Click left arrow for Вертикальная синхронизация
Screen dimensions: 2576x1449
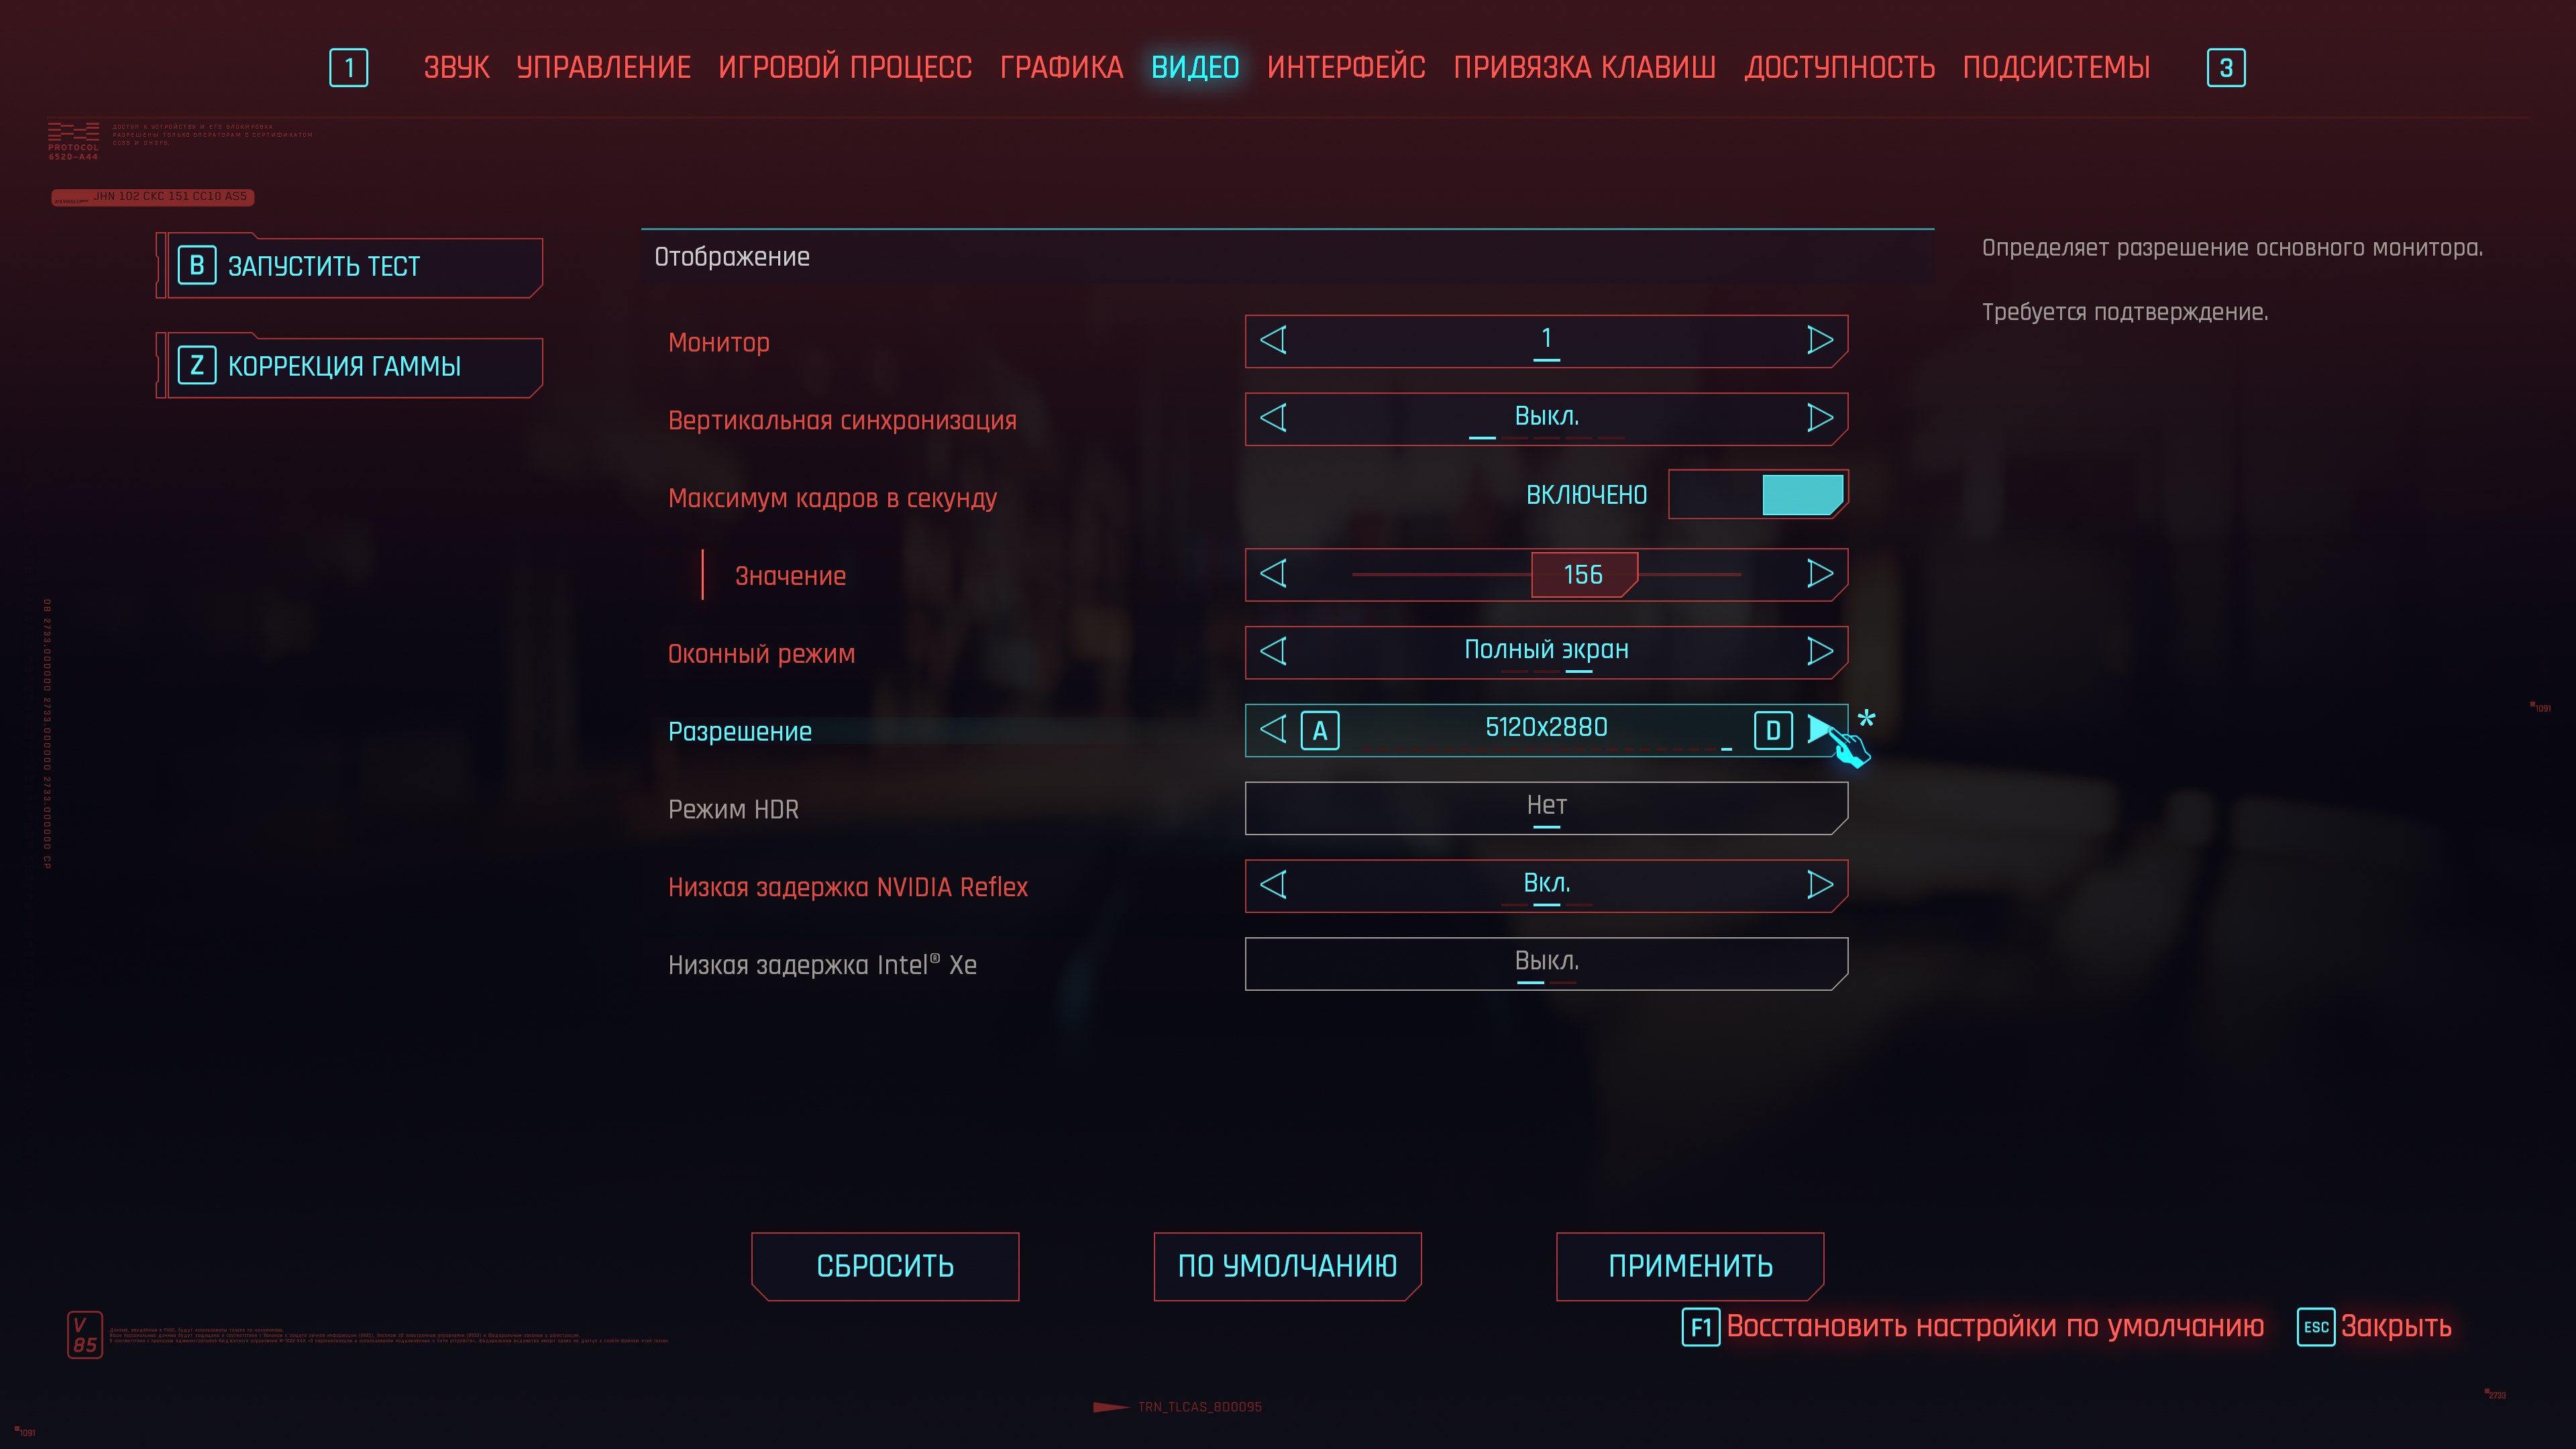pyautogui.click(x=1273, y=418)
